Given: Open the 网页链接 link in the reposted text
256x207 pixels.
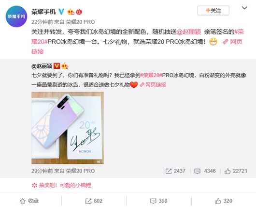Looking at the screenshot, I should tap(153, 85).
